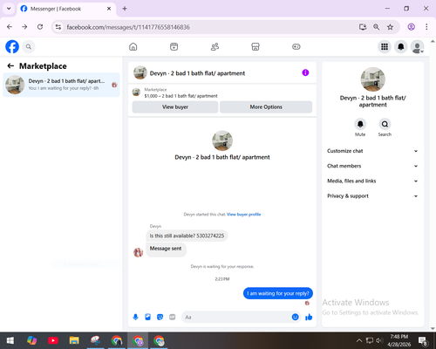
Task: Open a new browser tab
Action: [125, 9]
